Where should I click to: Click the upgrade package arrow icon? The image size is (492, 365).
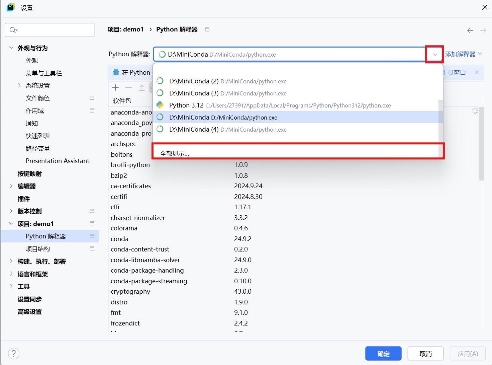142,88
